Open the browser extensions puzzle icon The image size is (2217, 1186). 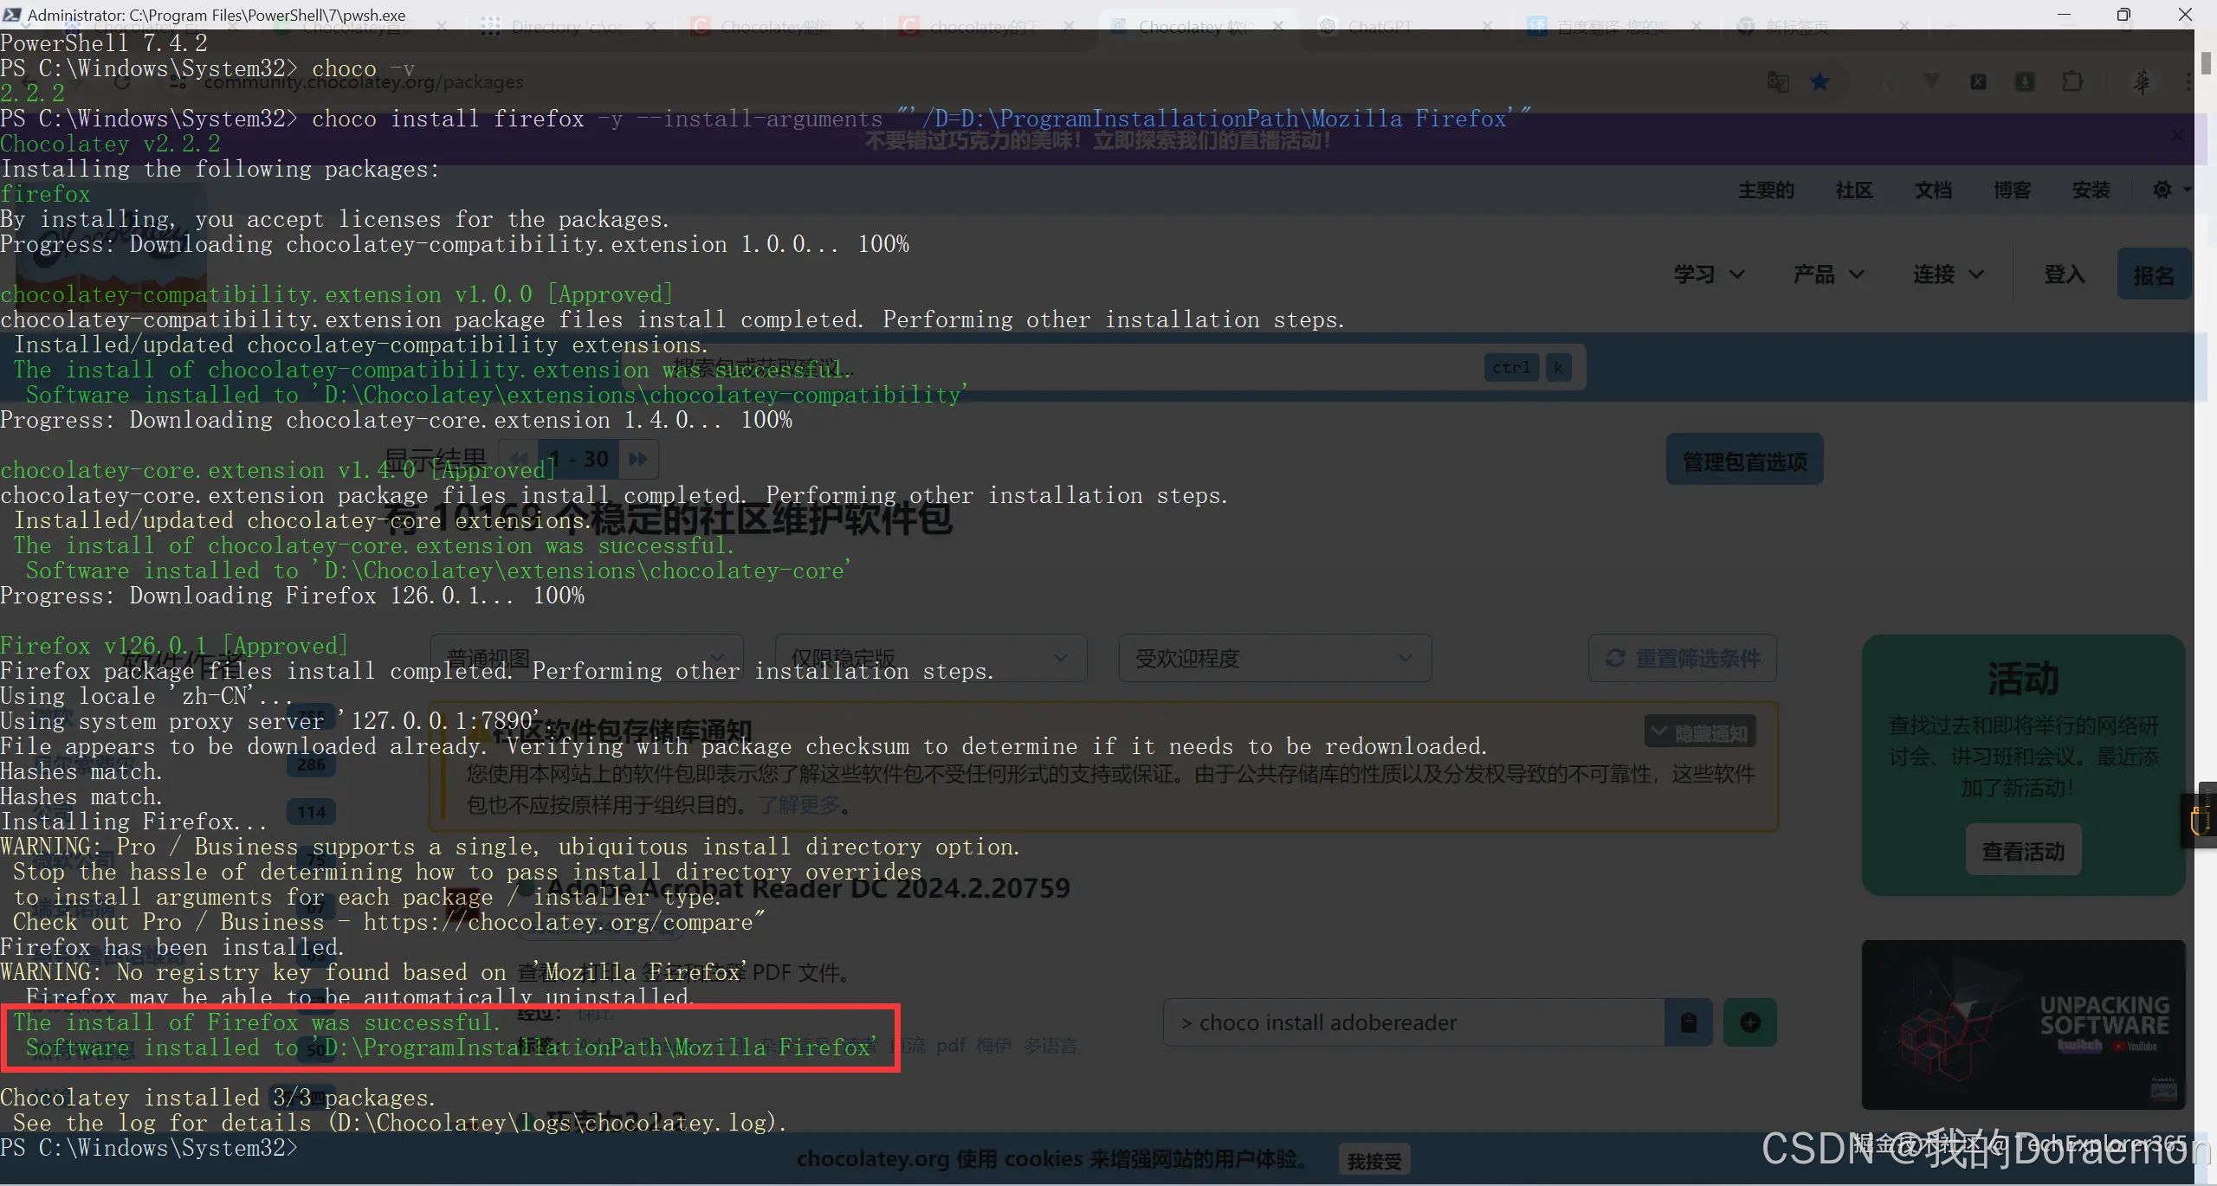2072,82
